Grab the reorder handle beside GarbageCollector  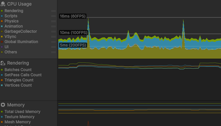[53, 32]
